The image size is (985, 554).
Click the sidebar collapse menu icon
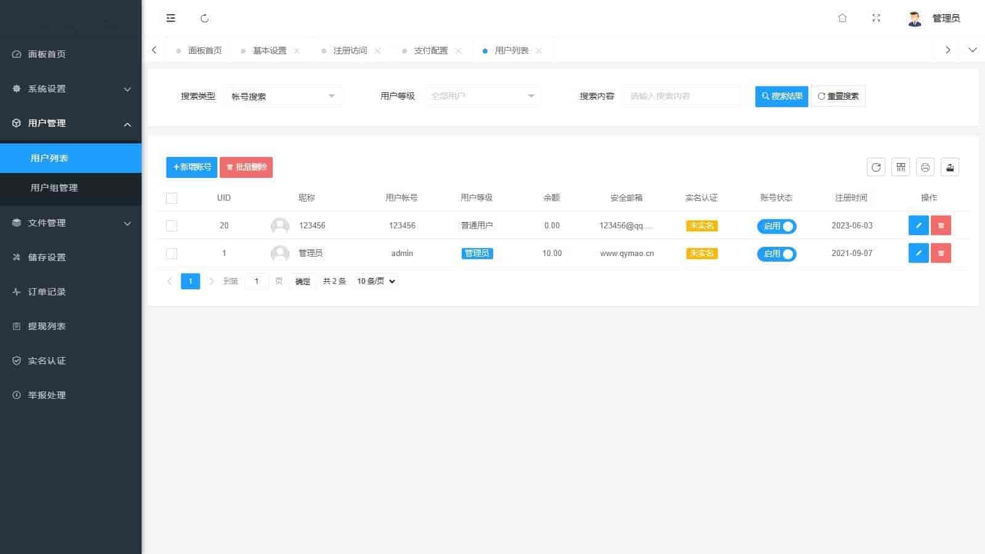click(171, 18)
